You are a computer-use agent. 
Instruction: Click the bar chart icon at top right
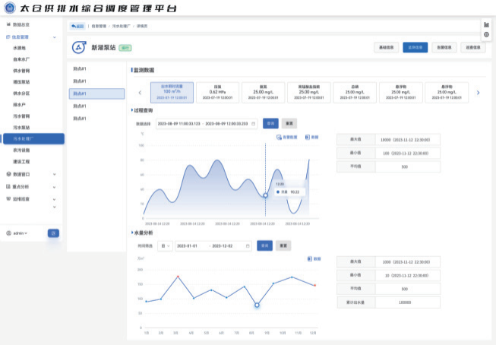pyautogui.click(x=487, y=24)
